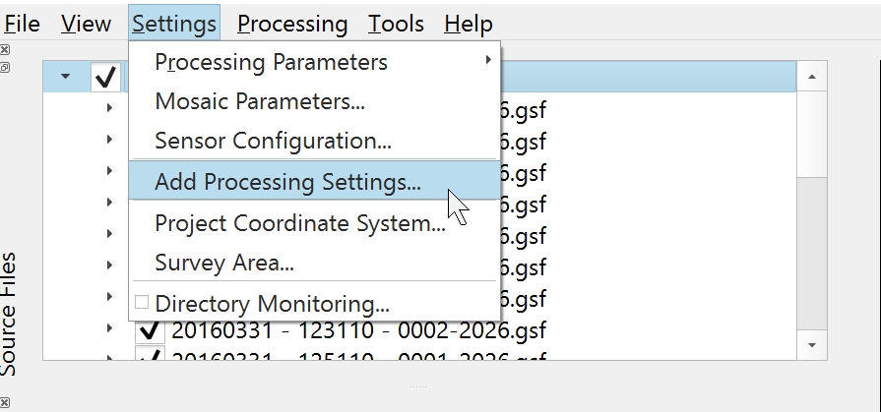881x412 pixels.
Task: Select Add Processing Settings option
Action: pyautogui.click(x=287, y=182)
